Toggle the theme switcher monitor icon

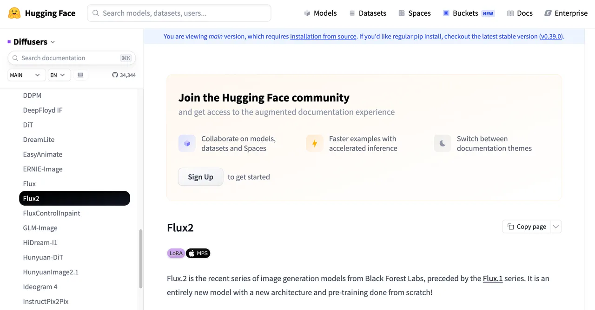[80, 75]
